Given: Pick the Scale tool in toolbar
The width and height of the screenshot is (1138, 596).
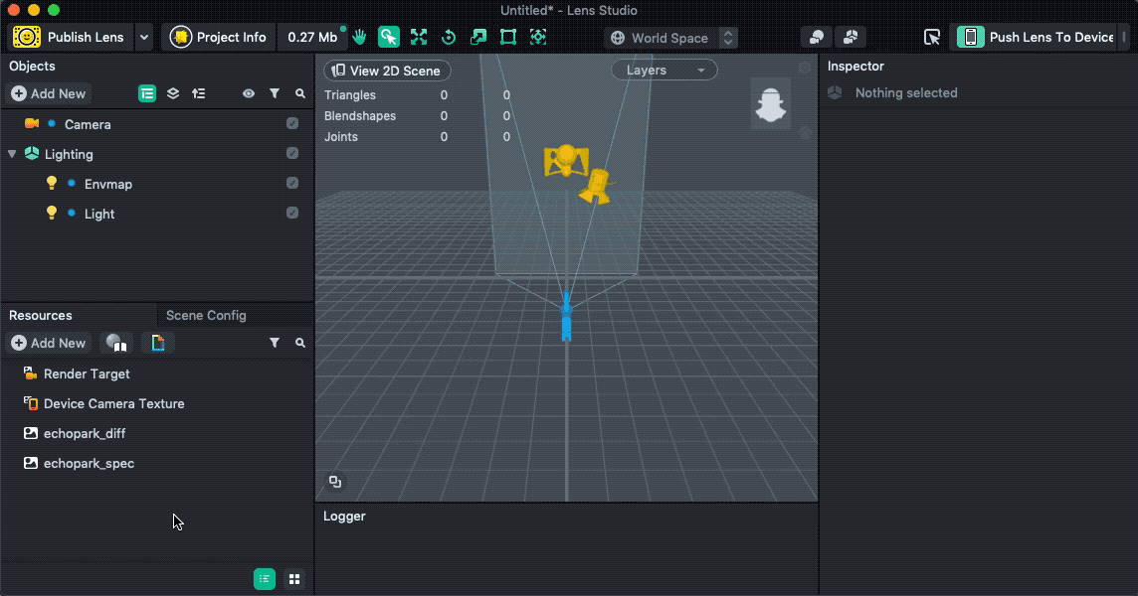Looking at the screenshot, I should click(478, 37).
